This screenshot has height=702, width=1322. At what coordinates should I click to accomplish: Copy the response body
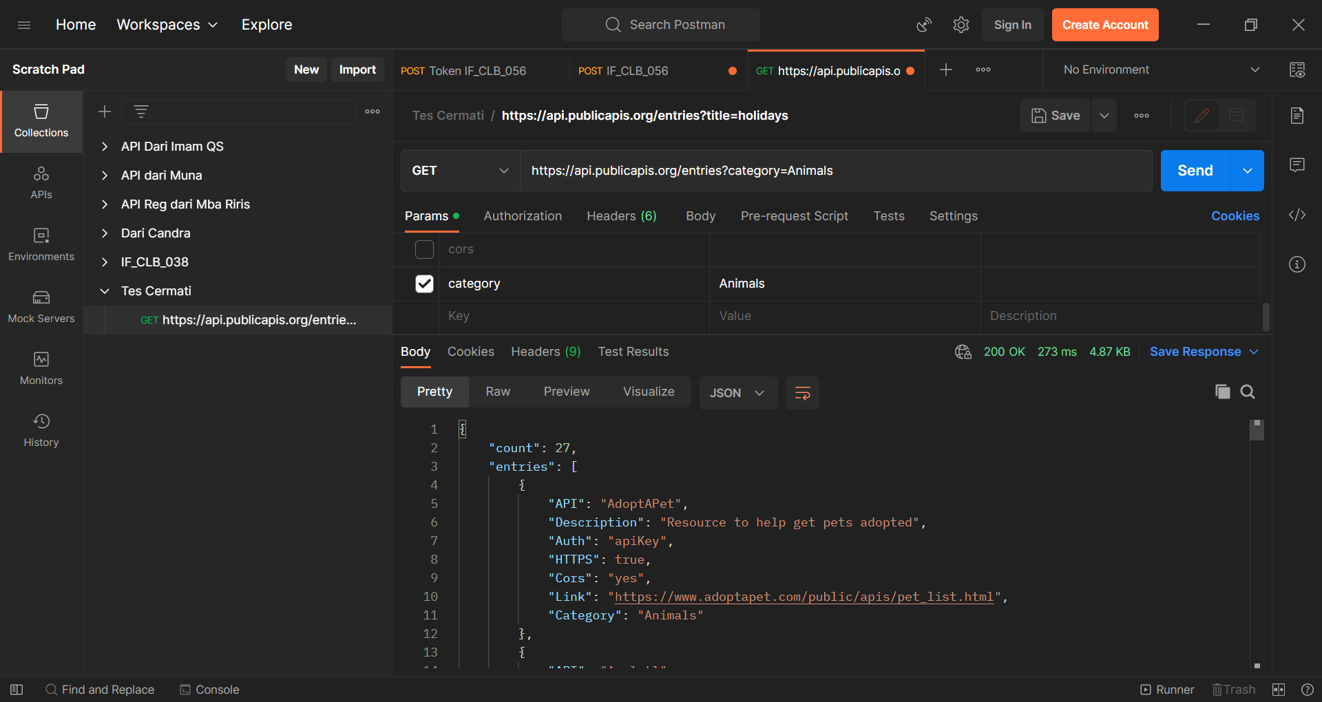coord(1222,392)
